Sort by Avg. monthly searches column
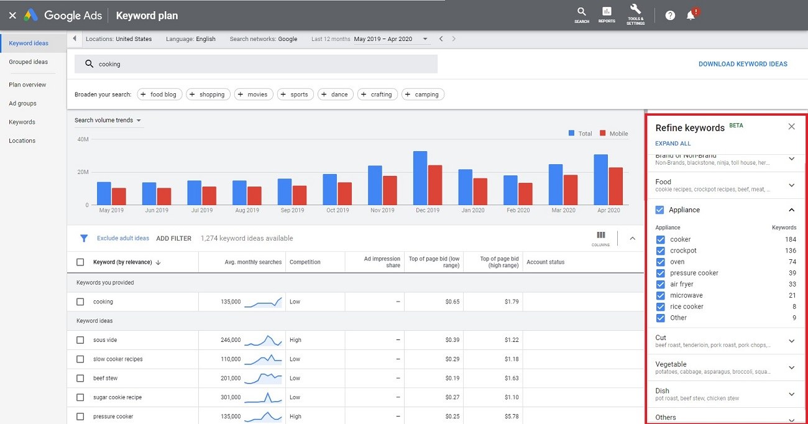Viewport: 808px width, 424px height. tap(253, 262)
